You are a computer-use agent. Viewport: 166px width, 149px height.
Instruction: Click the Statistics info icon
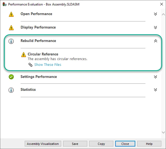[x=11, y=90]
